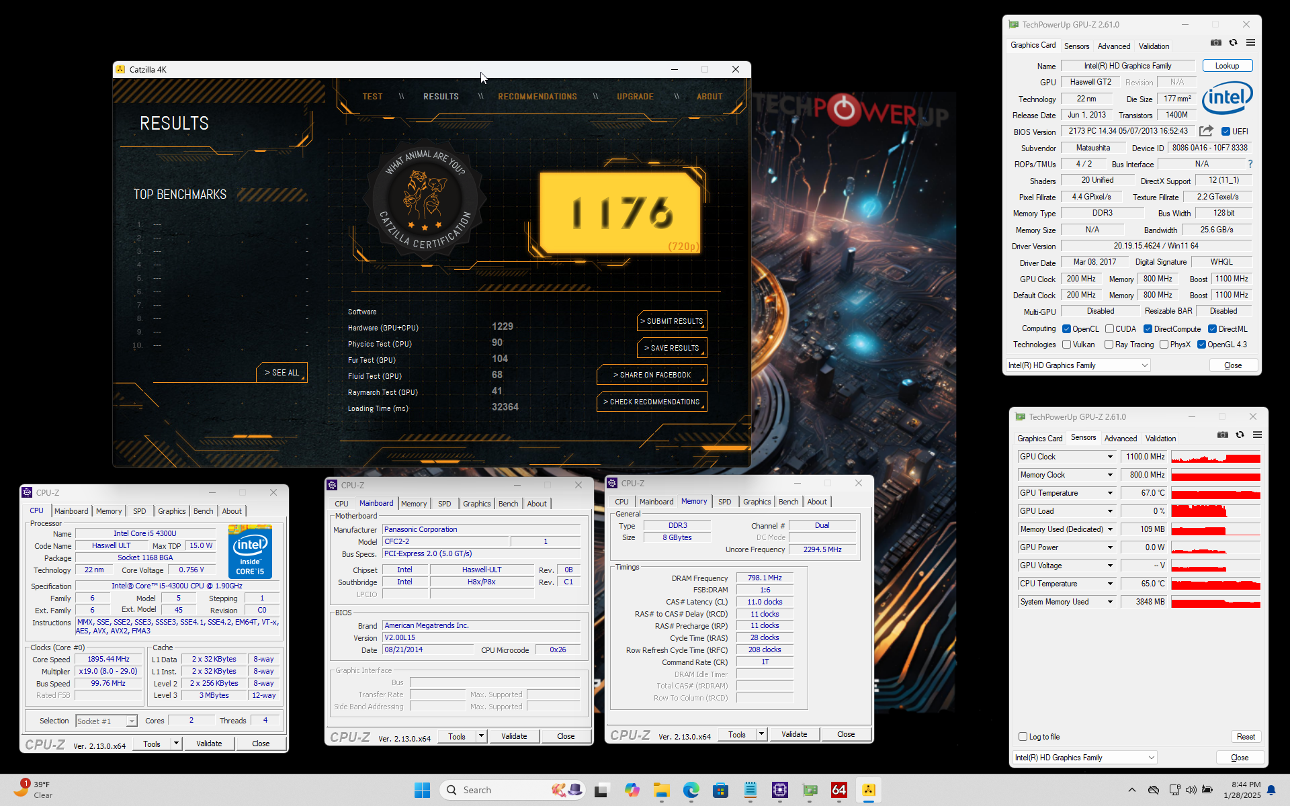Toggle the Vulkan checkbox
The image size is (1290, 806).
[x=1066, y=345]
